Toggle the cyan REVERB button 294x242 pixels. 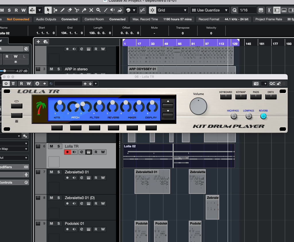263,116
